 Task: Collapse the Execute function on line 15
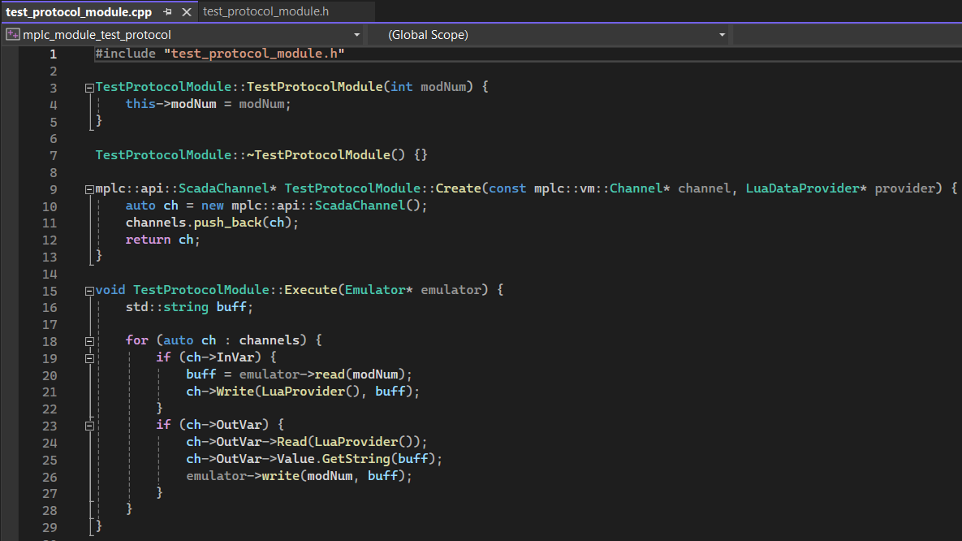click(89, 291)
